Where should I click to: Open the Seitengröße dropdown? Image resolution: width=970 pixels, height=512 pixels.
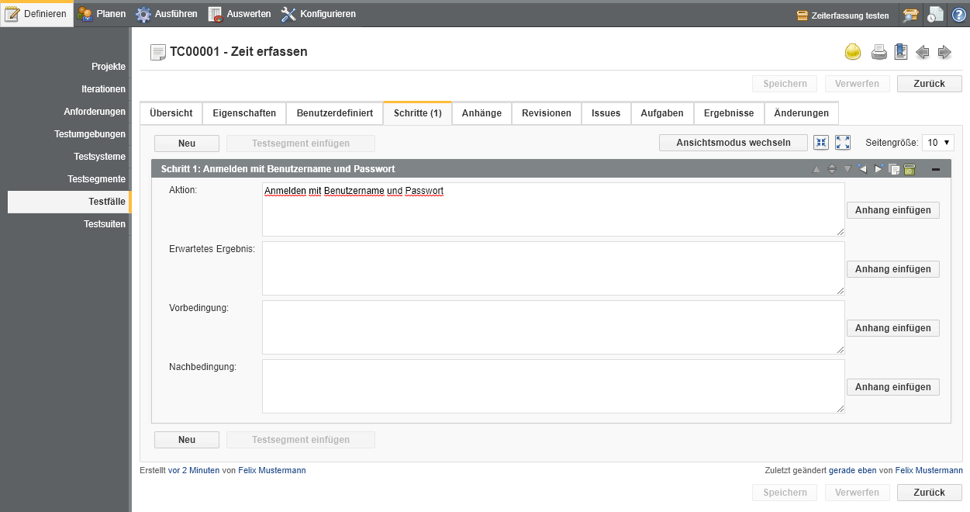[x=939, y=143]
